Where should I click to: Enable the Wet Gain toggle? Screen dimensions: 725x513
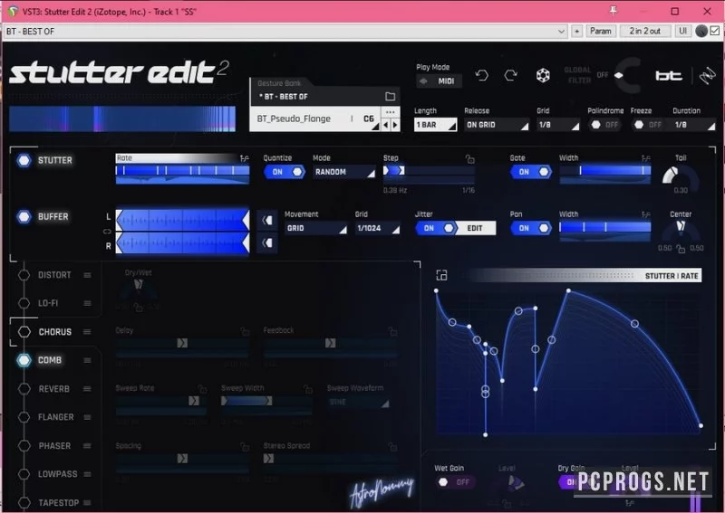click(x=454, y=482)
